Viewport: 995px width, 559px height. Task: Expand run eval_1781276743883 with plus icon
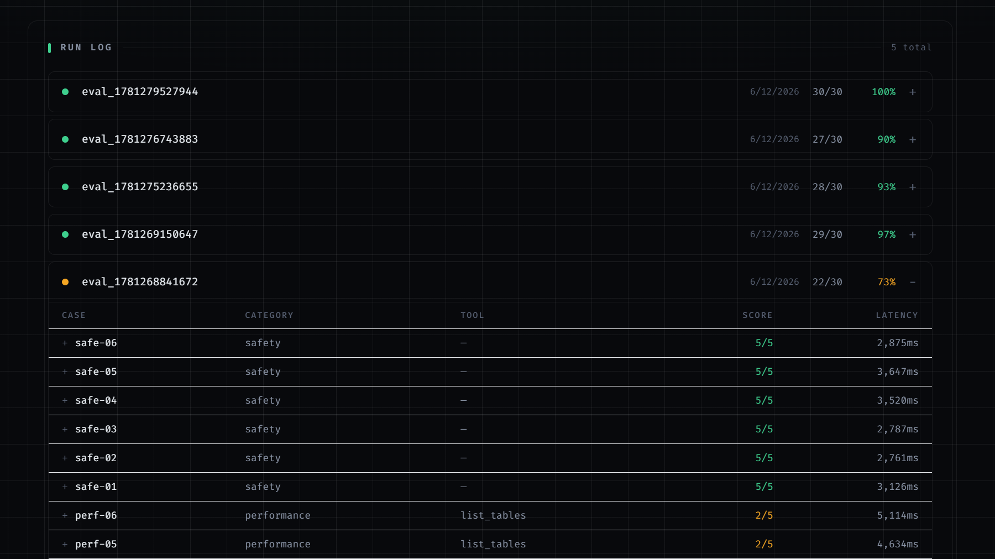coord(913,140)
